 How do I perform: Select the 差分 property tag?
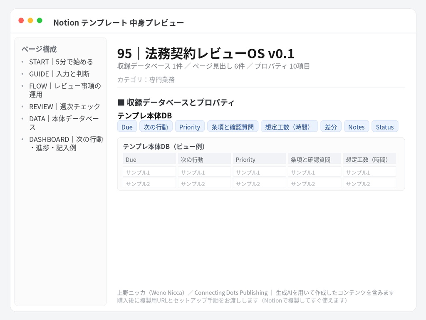coord(331,127)
